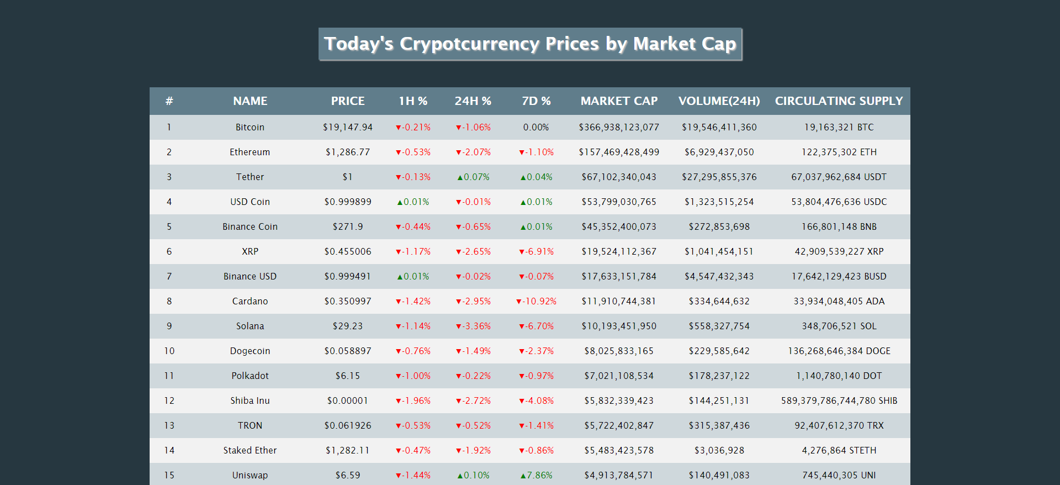Click Cardano's 7D change of -10.92%

click(536, 301)
